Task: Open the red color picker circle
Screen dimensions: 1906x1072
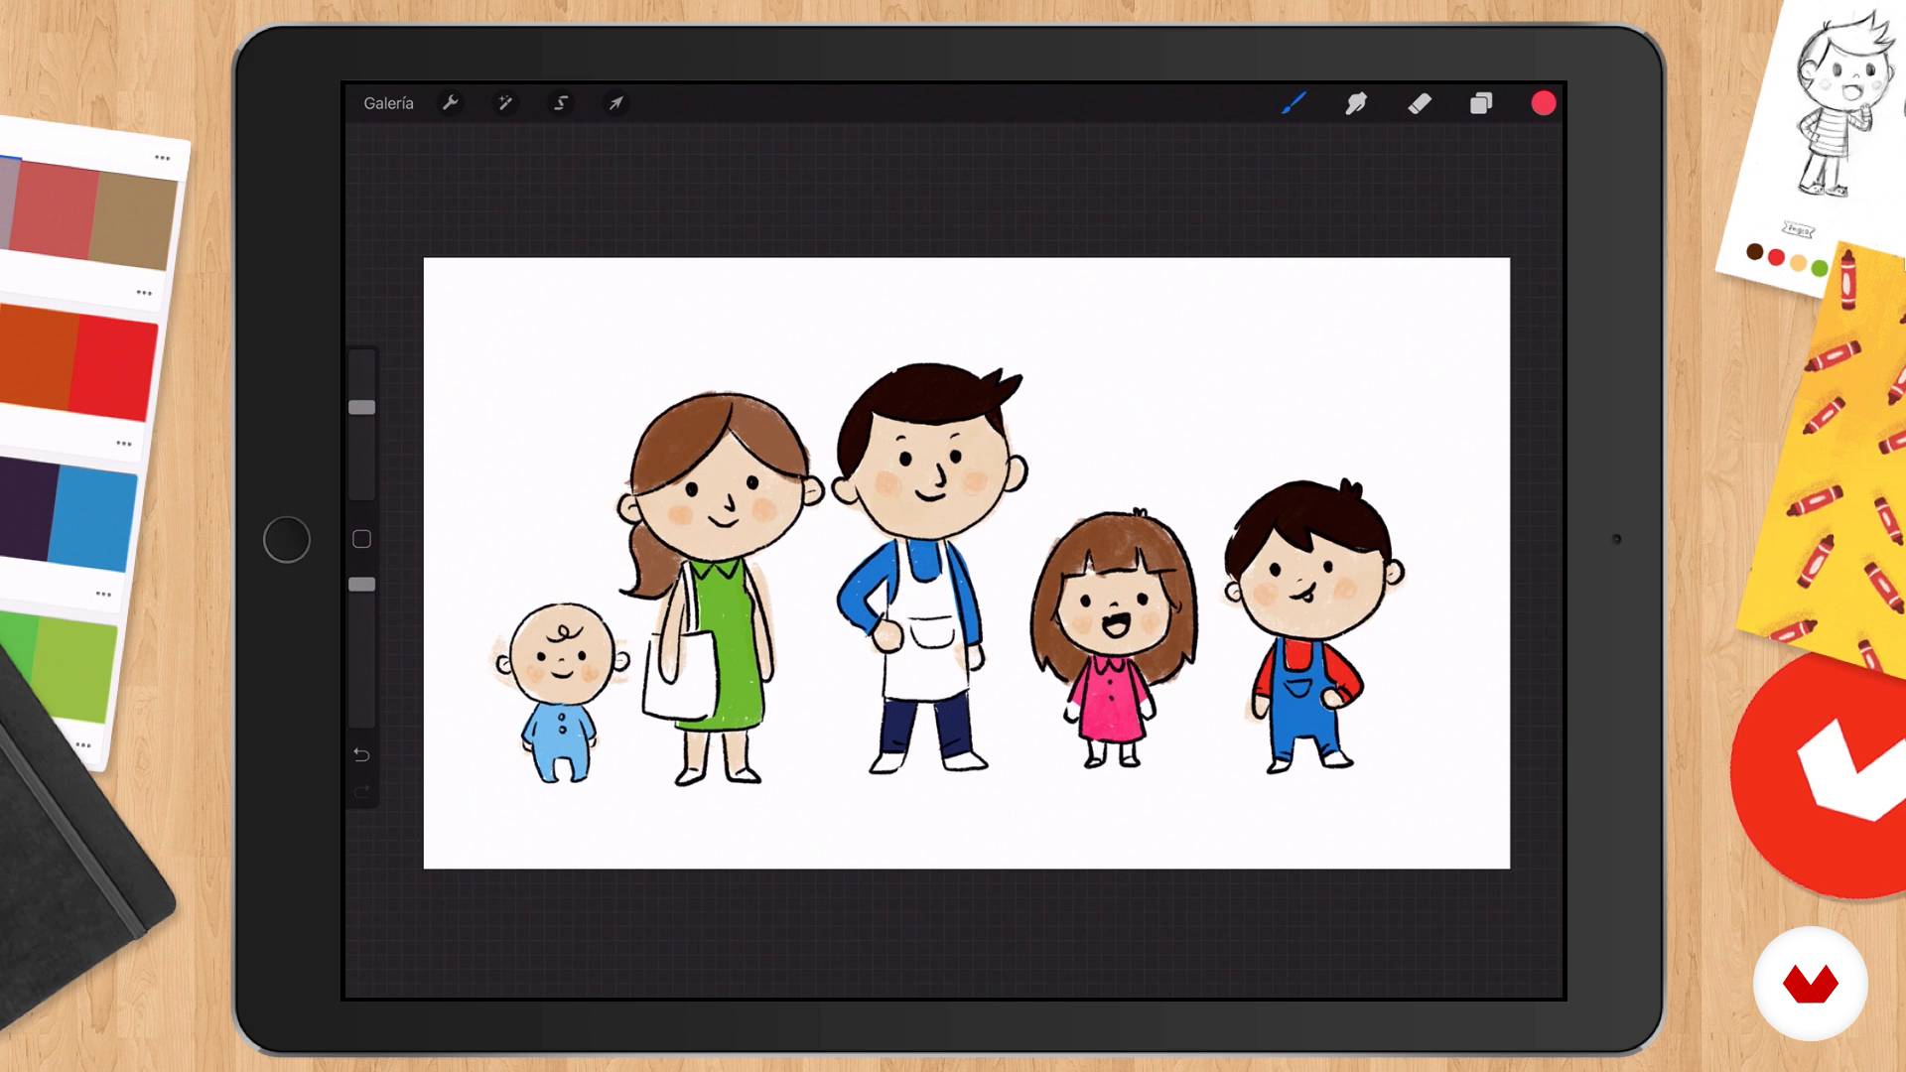Action: pos(1544,103)
